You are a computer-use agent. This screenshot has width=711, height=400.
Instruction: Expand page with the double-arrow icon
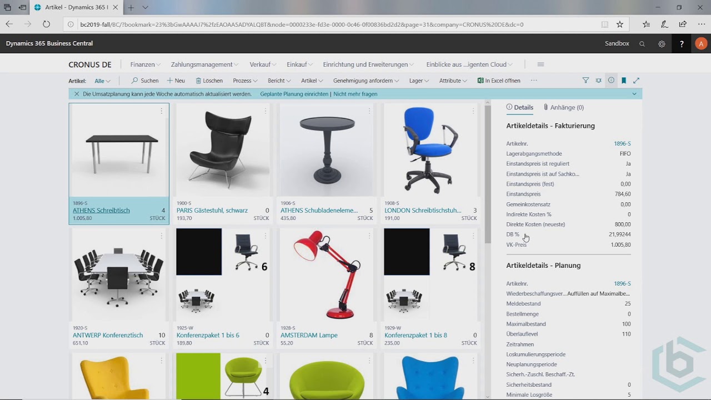point(637,81)
